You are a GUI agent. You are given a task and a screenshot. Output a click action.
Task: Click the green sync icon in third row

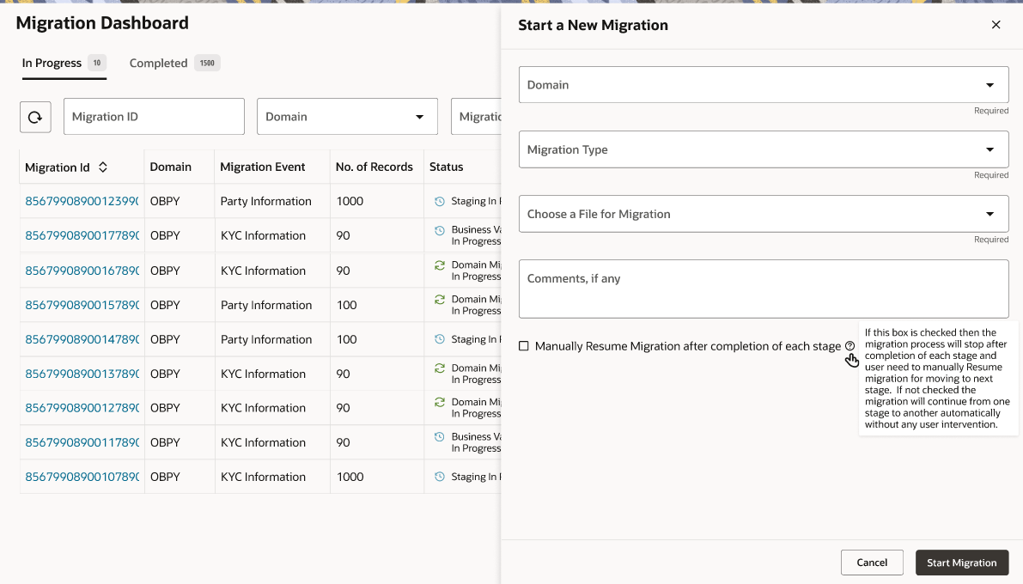[440, 265]
